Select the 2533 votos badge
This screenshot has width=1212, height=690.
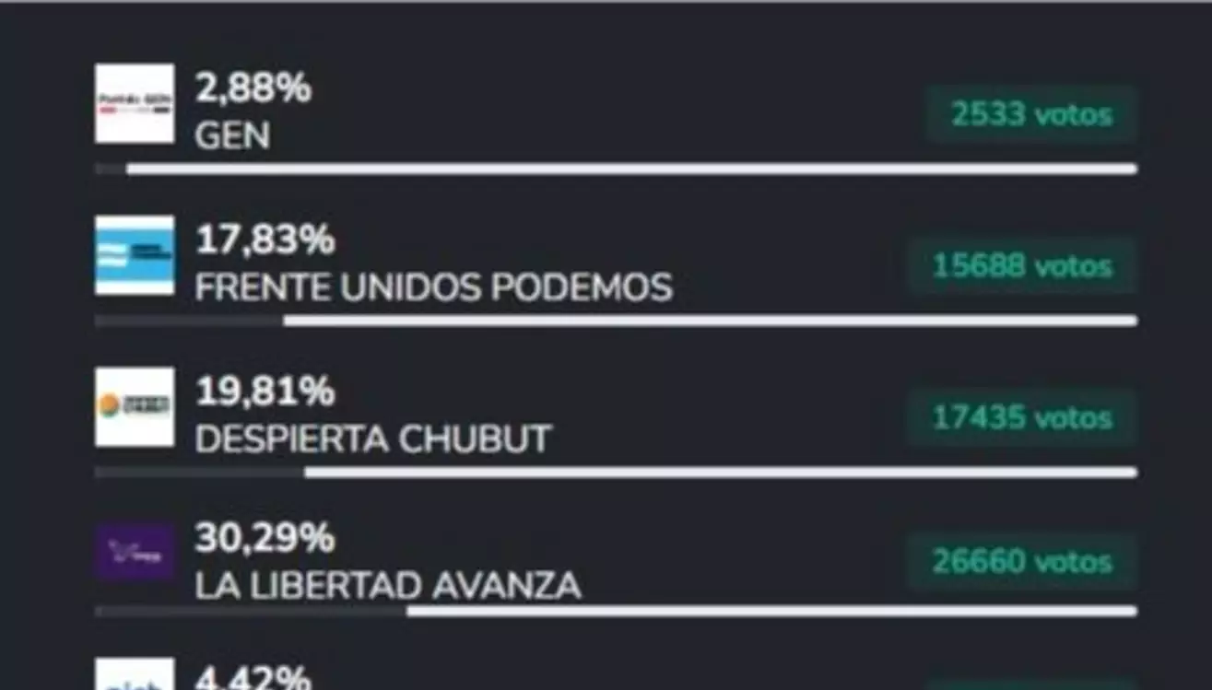click(1031, 115)
